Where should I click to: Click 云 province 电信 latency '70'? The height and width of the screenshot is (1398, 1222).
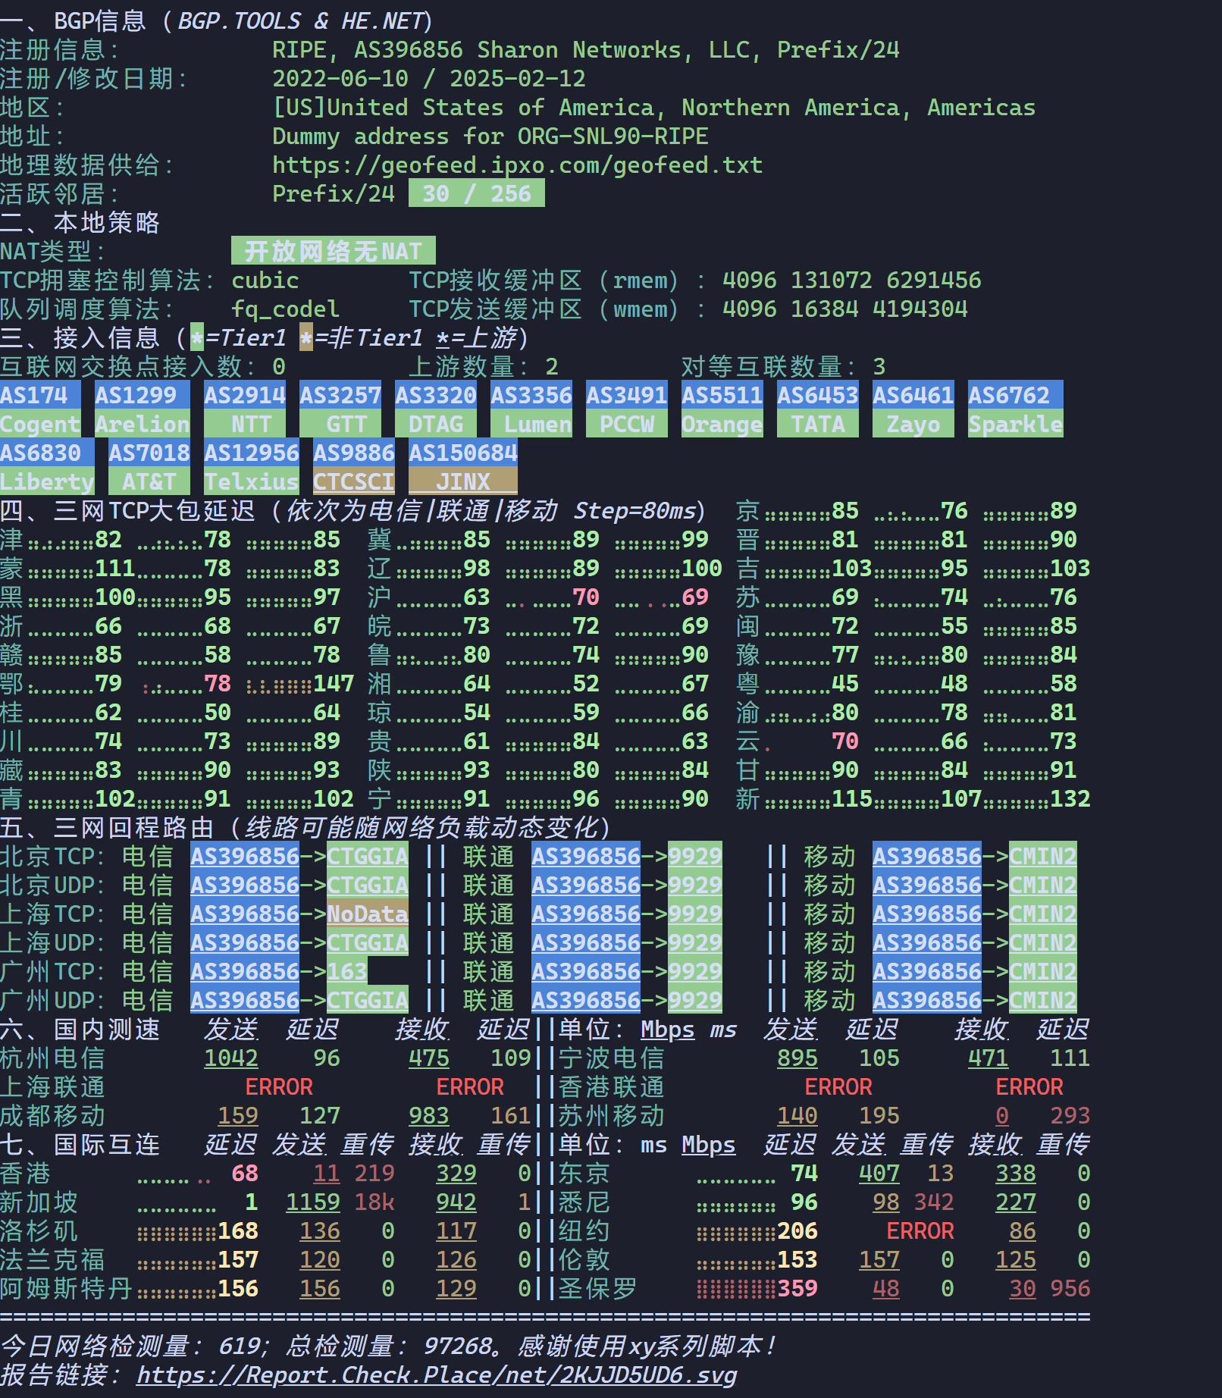pos(845,741)
